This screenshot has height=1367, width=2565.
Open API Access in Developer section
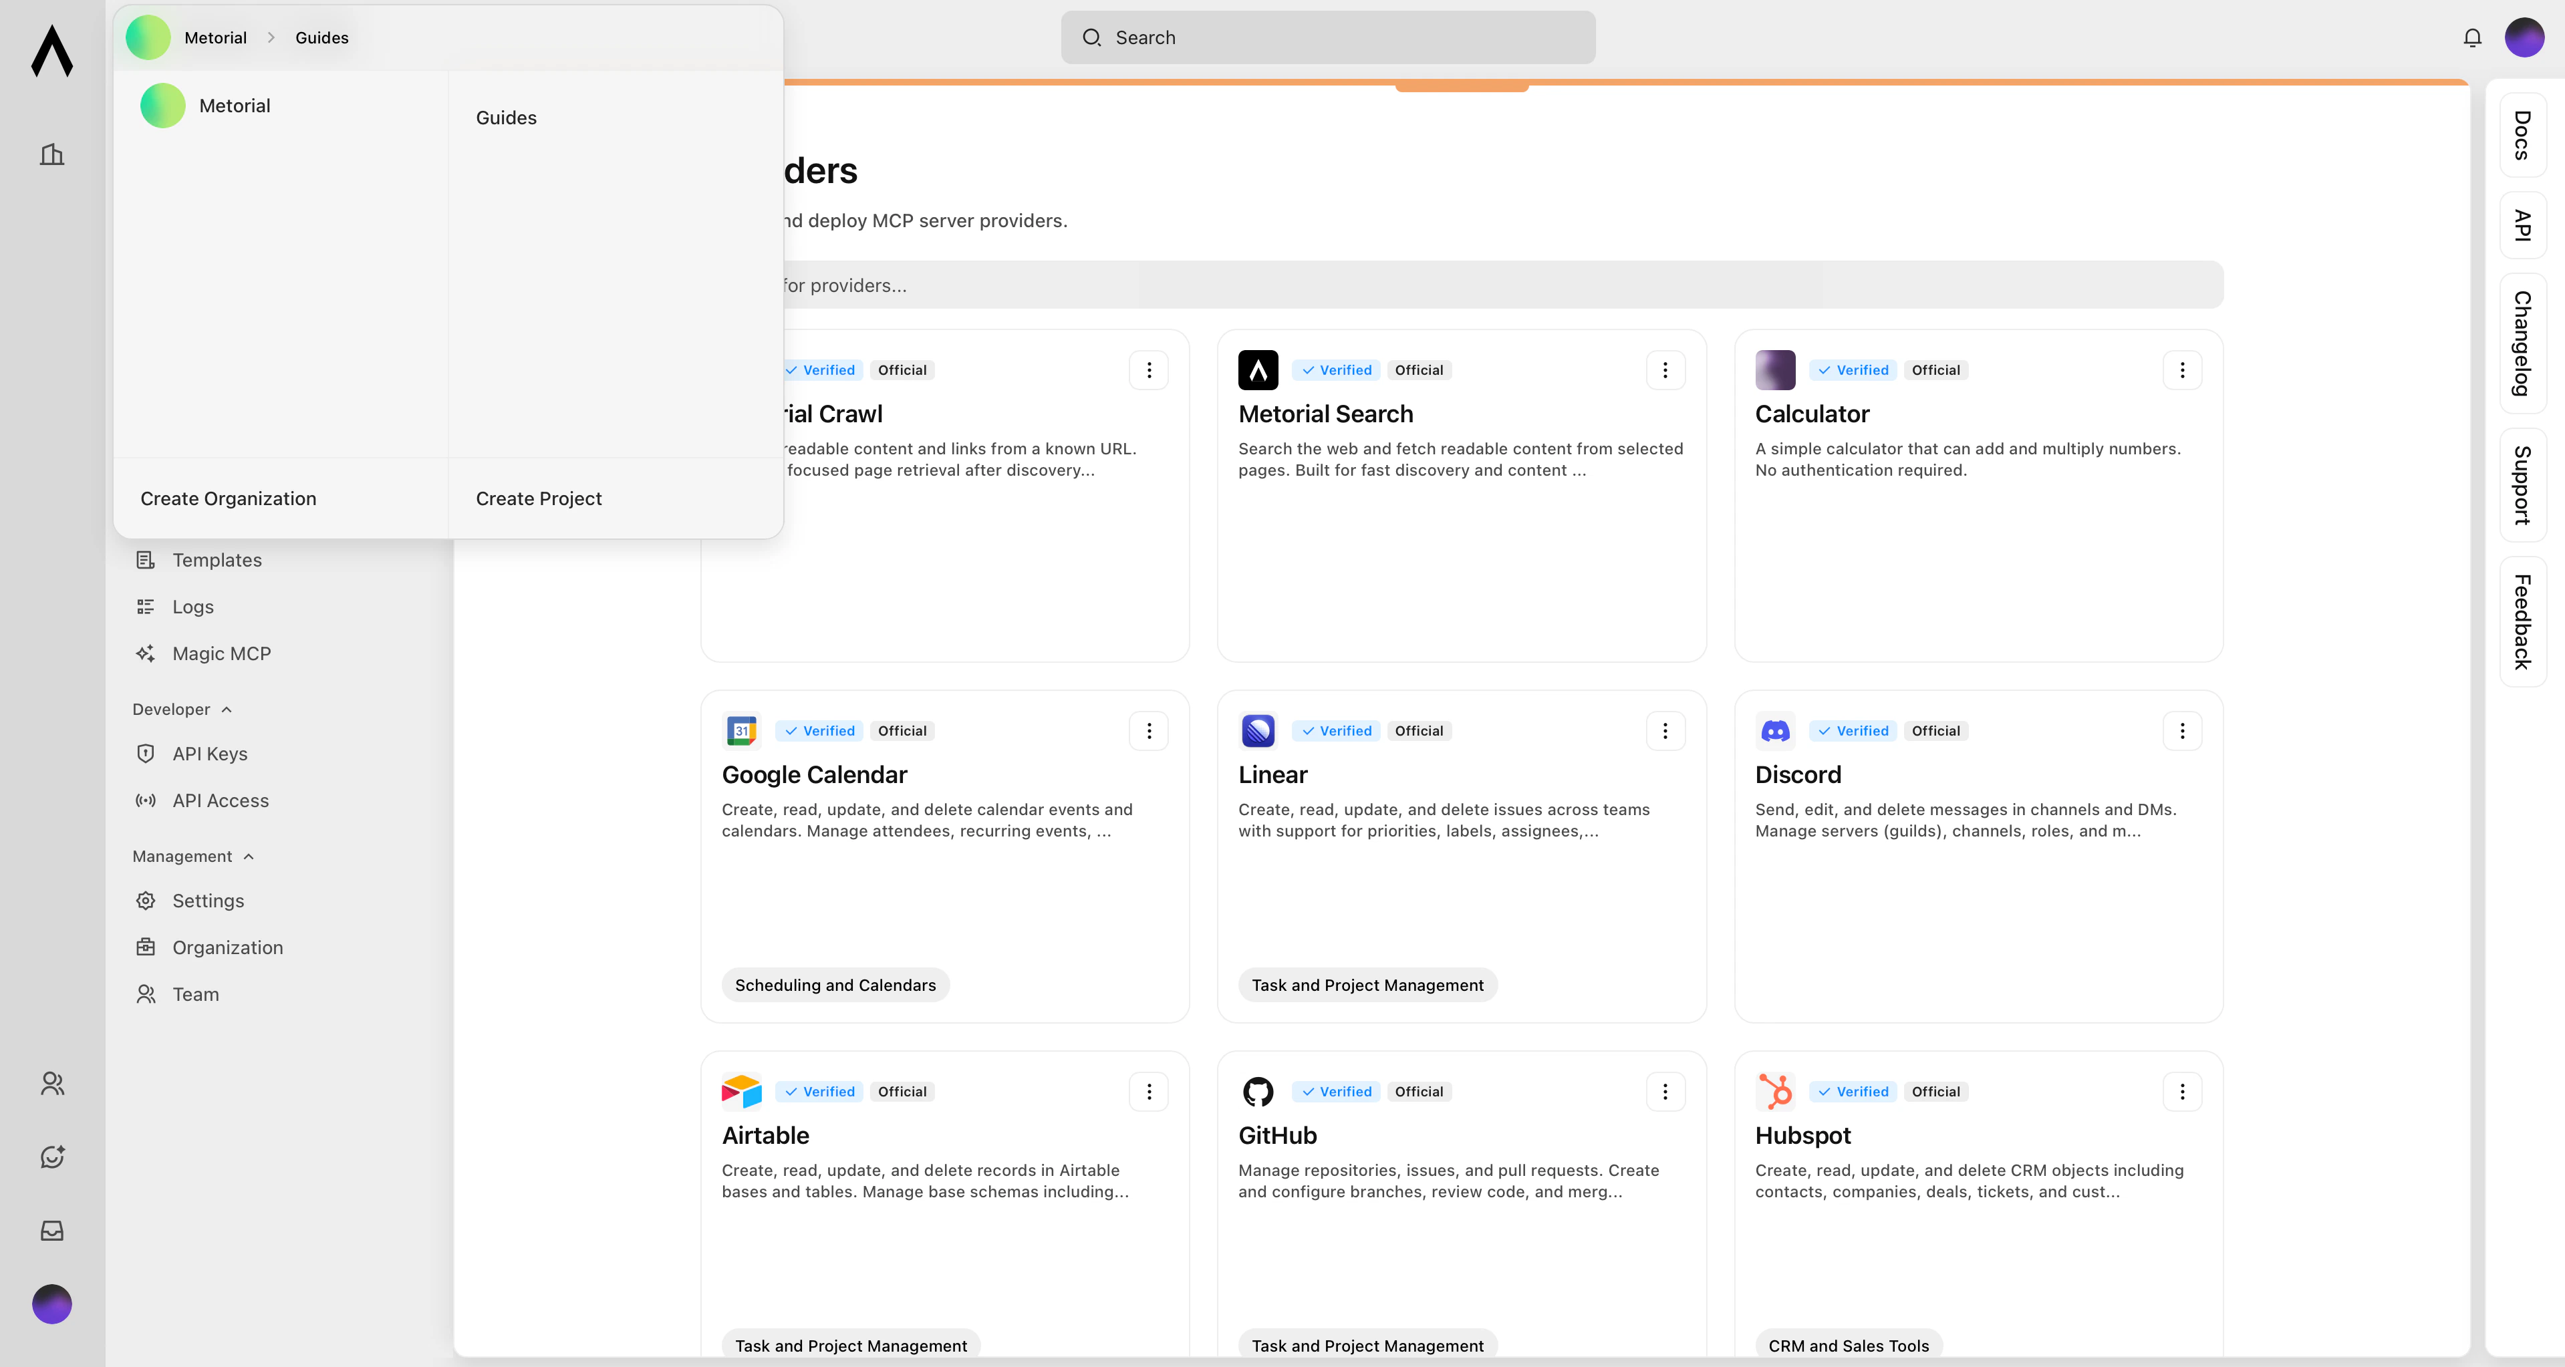coord(219,800)
